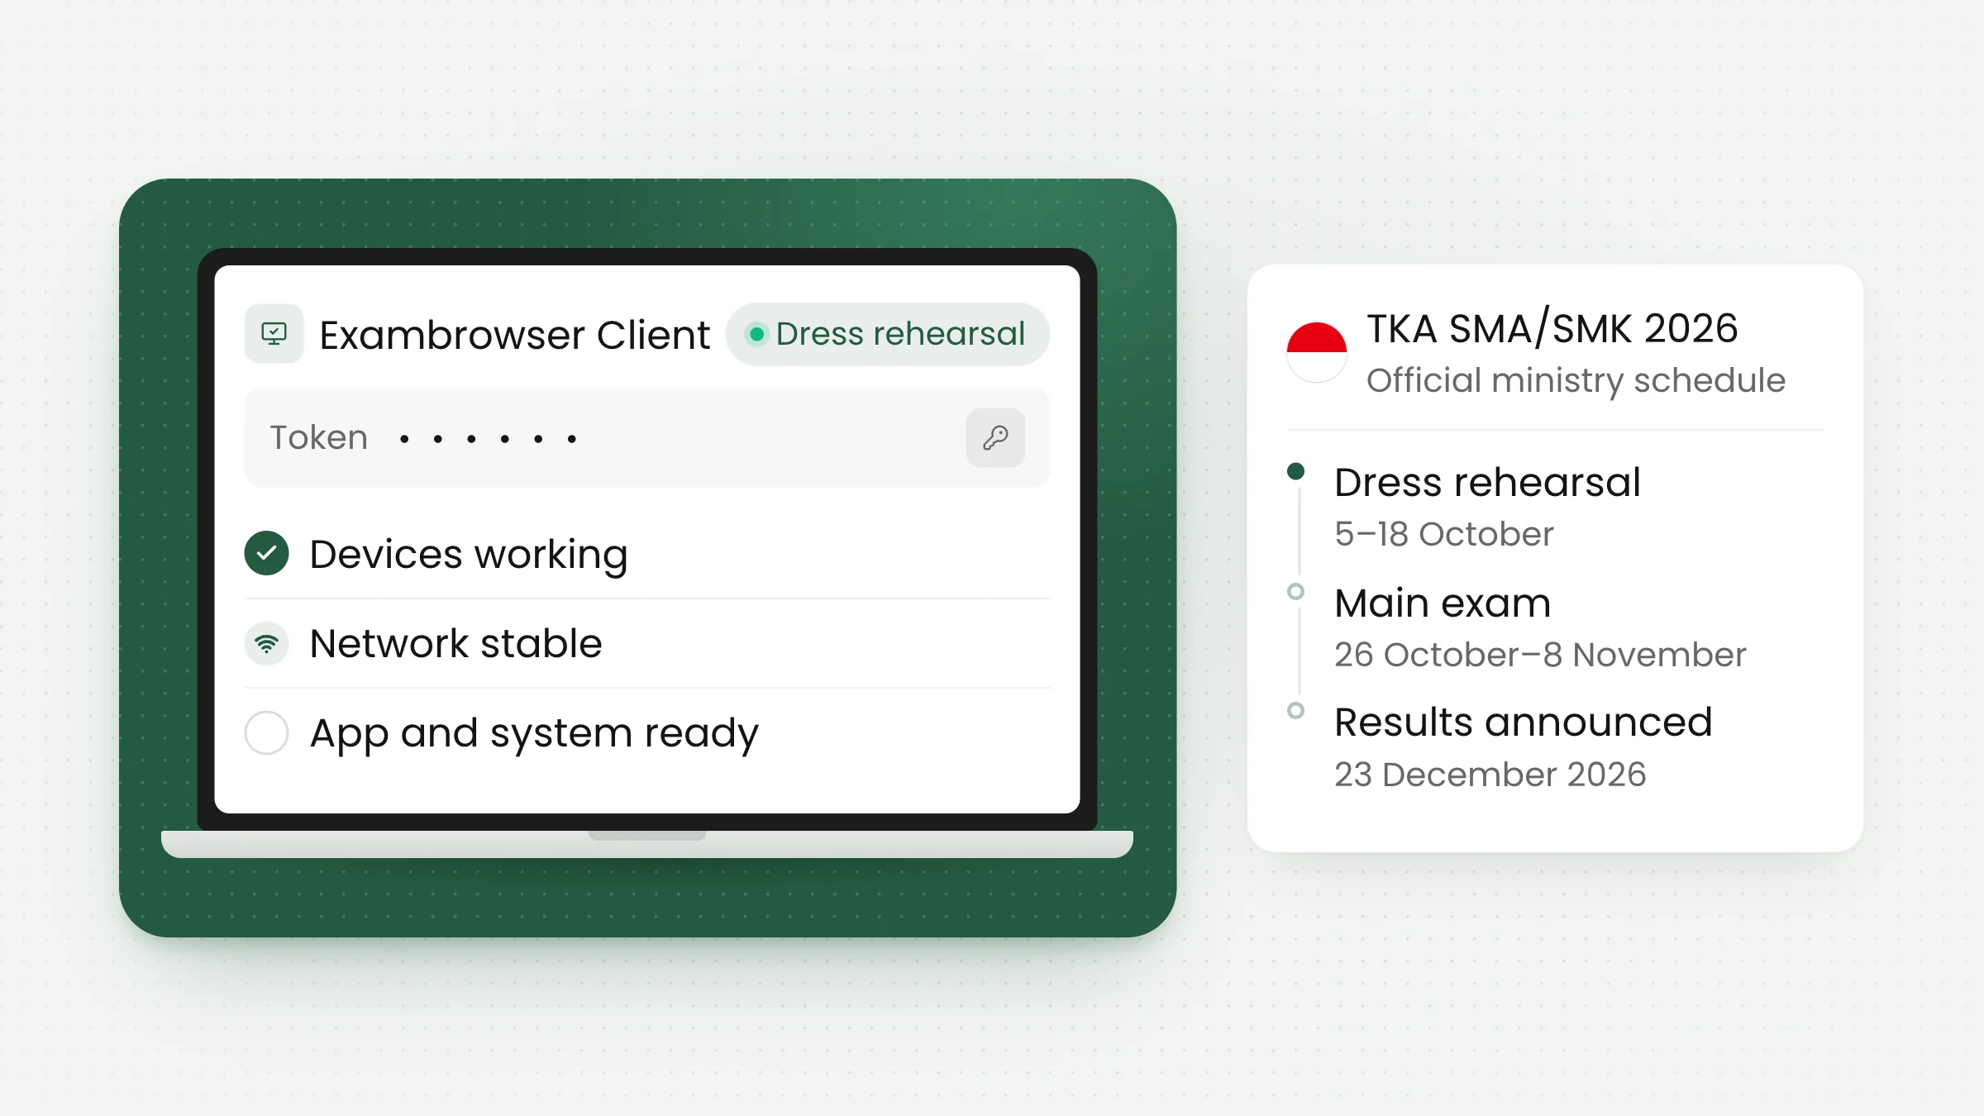Viewport: 1984px width, 1116px height.
Task: Click the Official ministry schedule subtitle
Action: coord(1576,380)
